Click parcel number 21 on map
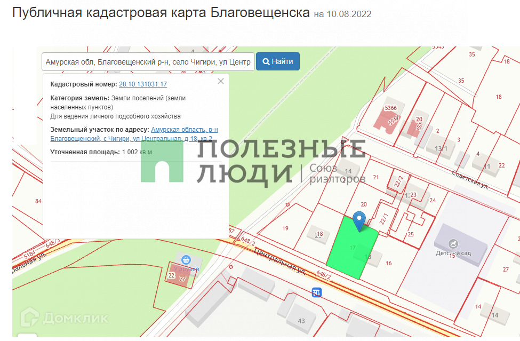 pyautogui.click(x=376, y=178)
